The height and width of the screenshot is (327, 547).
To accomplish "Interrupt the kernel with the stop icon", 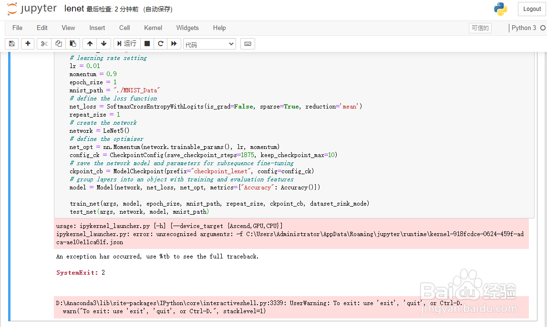I will click(x=147, y=43).
